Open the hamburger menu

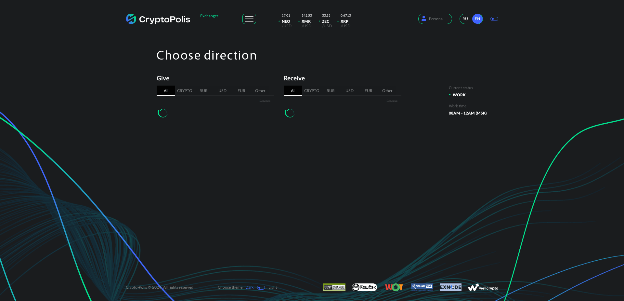tap(249, 19)
